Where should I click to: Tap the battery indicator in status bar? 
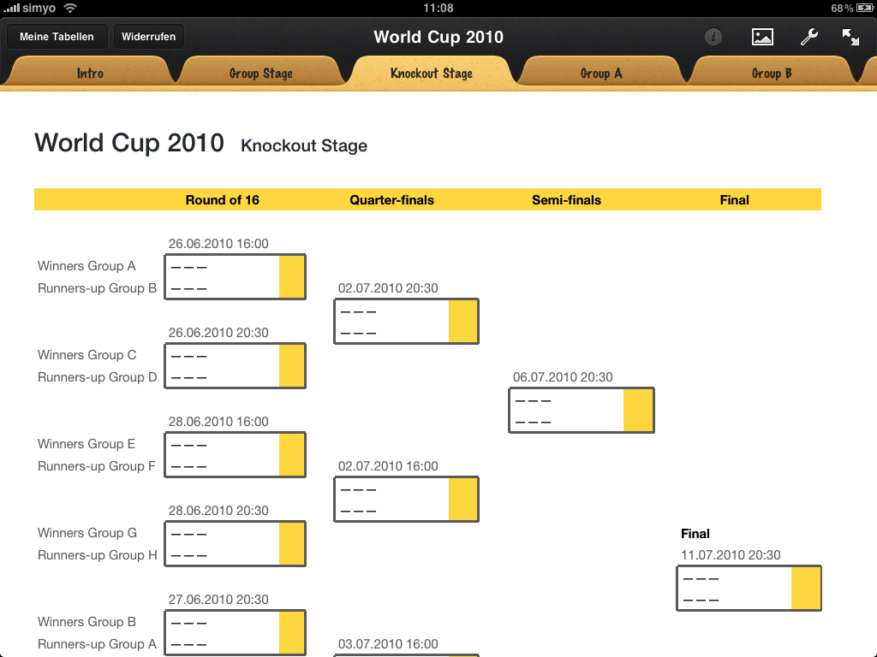(x=862, y=8)
